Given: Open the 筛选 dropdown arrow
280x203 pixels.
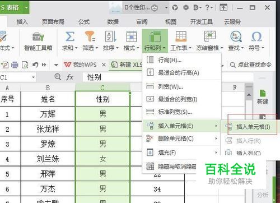Looking at the screenshot, I should [97, 48].
